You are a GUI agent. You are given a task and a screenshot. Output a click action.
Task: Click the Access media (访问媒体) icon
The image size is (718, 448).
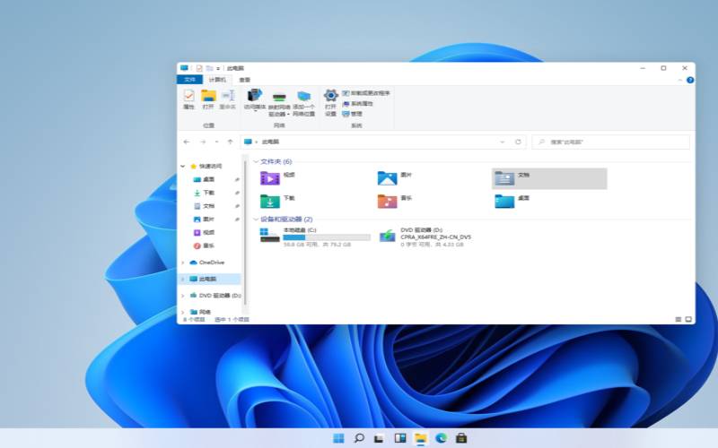[x=255, y=100]
